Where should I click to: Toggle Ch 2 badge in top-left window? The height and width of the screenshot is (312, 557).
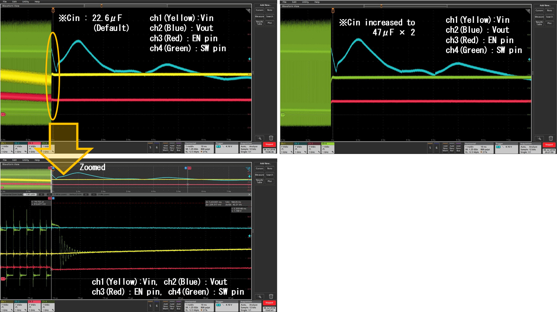pyautogui.click(x=21, y=148)
